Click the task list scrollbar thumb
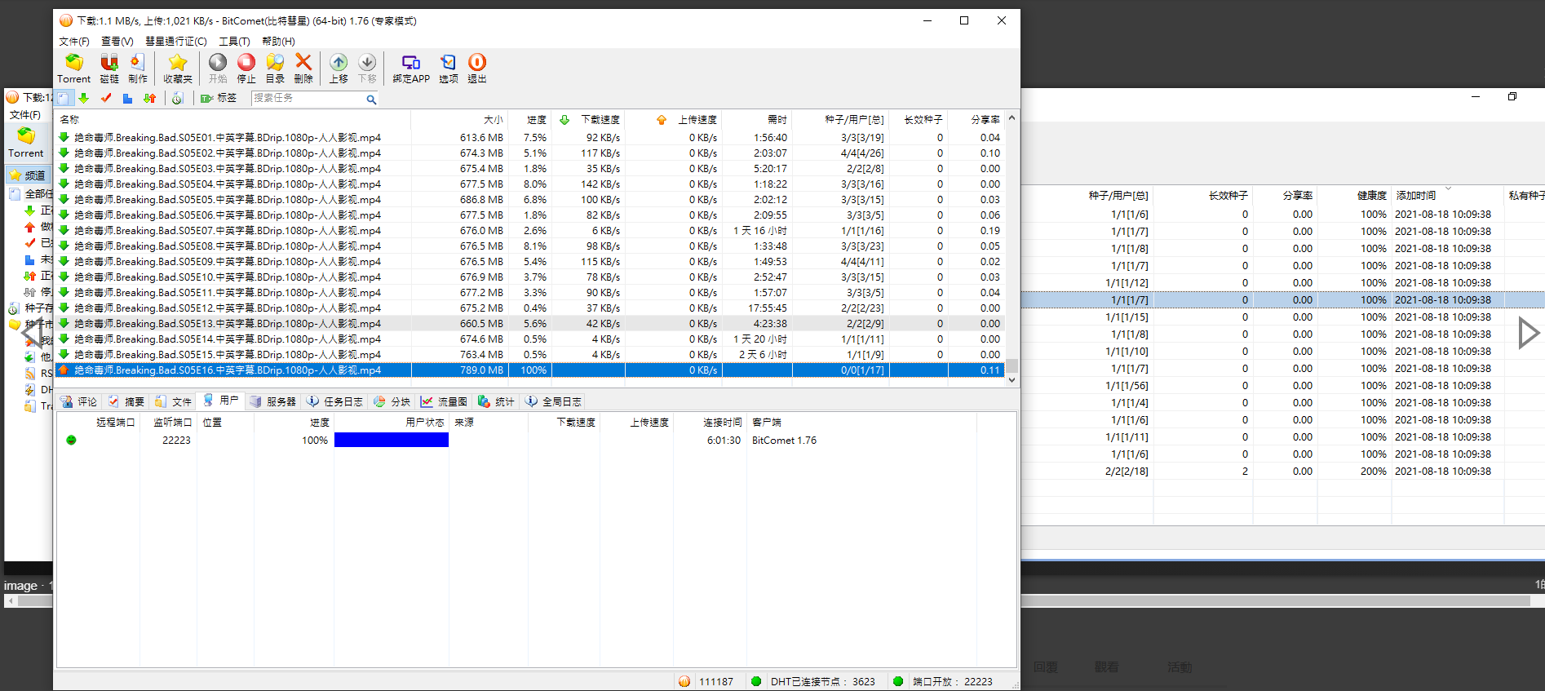Screen dimensions: 1545x691 1012,365
